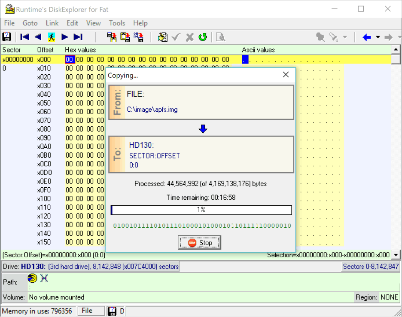
Task: Jump to last sector with skip-to-end arrow
Action: [x=78, y=37]
